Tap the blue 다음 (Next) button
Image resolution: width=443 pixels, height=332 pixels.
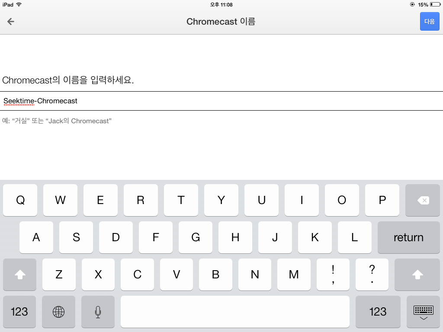430,22
